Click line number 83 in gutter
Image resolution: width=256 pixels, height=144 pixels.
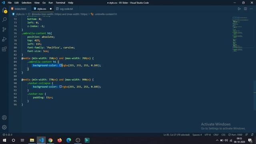(15, 58)
